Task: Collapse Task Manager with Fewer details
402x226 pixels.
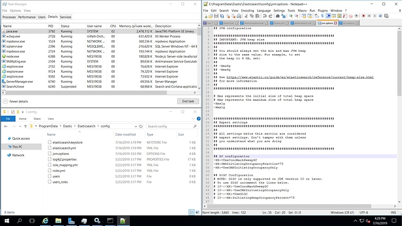Action: click(x=16, y=101)
